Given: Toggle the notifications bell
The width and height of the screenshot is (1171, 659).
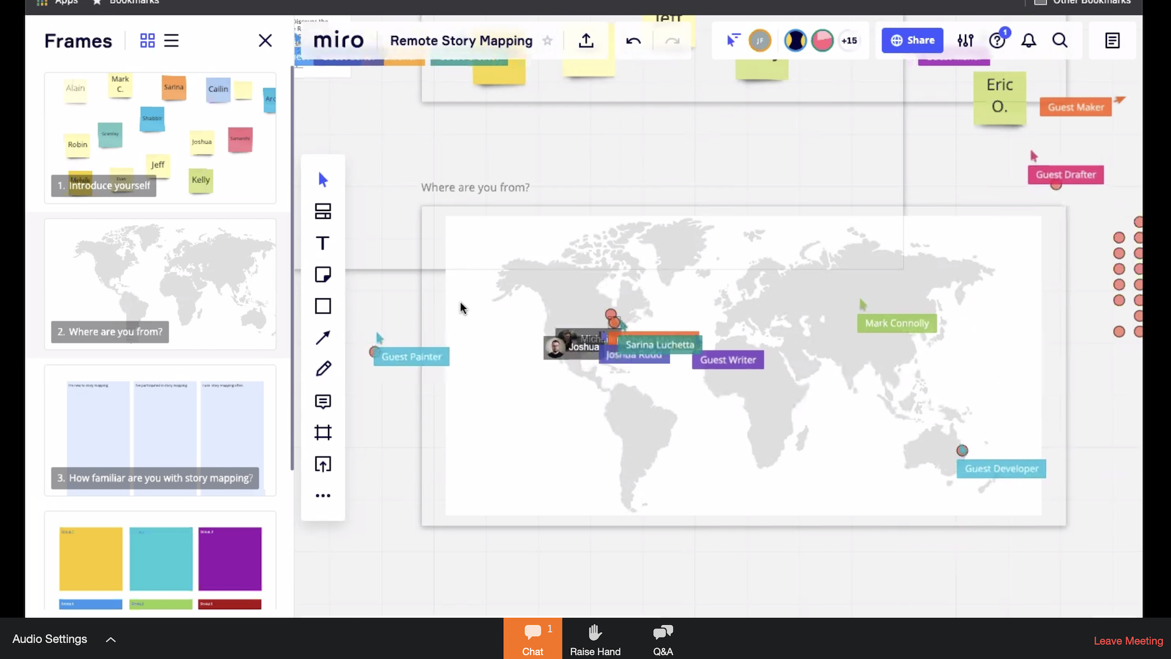Looking at the screenshot, I should [1029, 40].
